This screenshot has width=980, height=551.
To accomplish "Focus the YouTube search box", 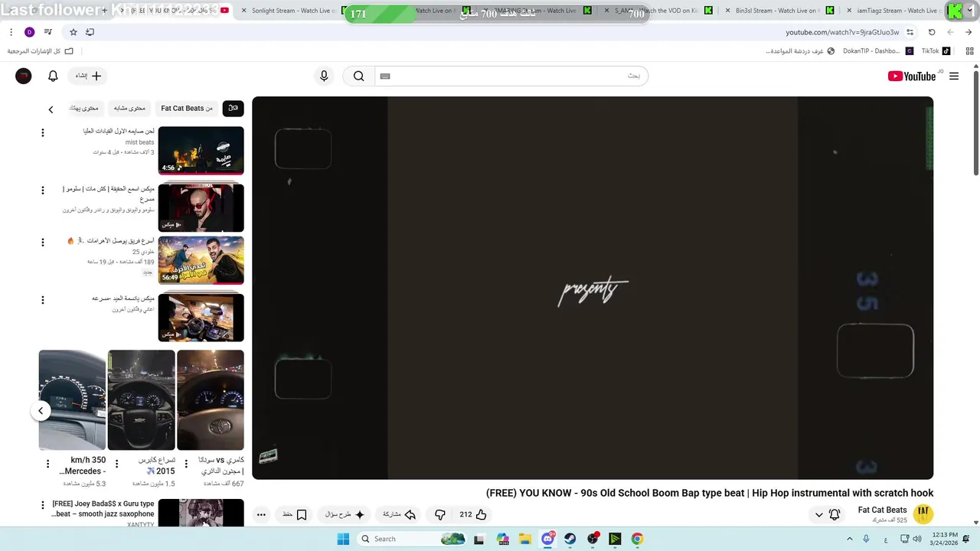I will [511, 76].
